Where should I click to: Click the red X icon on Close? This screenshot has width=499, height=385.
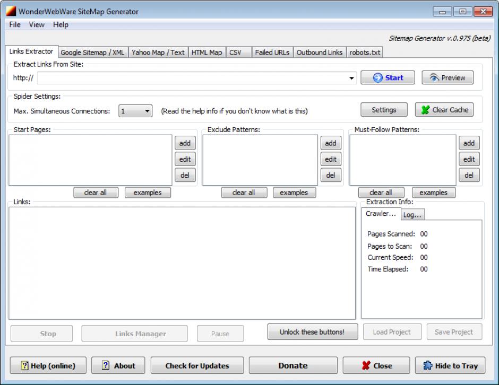[366, 365]
